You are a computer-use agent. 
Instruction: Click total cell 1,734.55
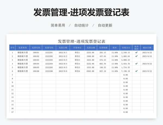(126, 67)
